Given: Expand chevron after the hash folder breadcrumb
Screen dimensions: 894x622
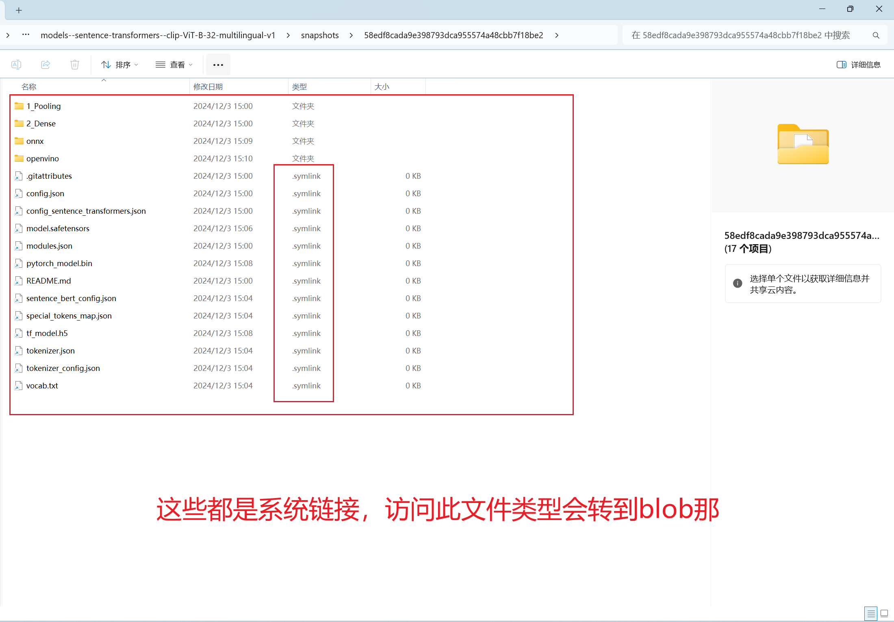Looking at the screenshot, I should [x=557, y=35].
